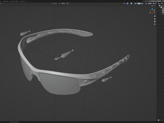The width and height of the screenshot is (164, 123).
Task: Switch to the Compositing workspace tab
Action: [6, 1]
